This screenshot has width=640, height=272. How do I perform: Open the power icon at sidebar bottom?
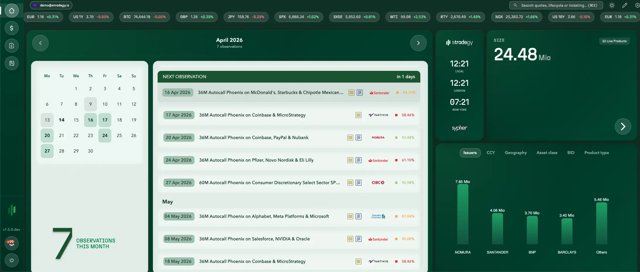[12, 260]
